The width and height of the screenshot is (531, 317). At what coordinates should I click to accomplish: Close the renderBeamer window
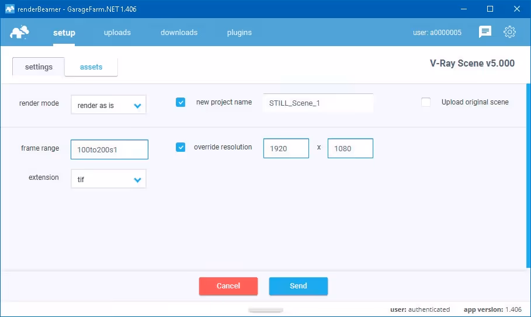(517, 9)
